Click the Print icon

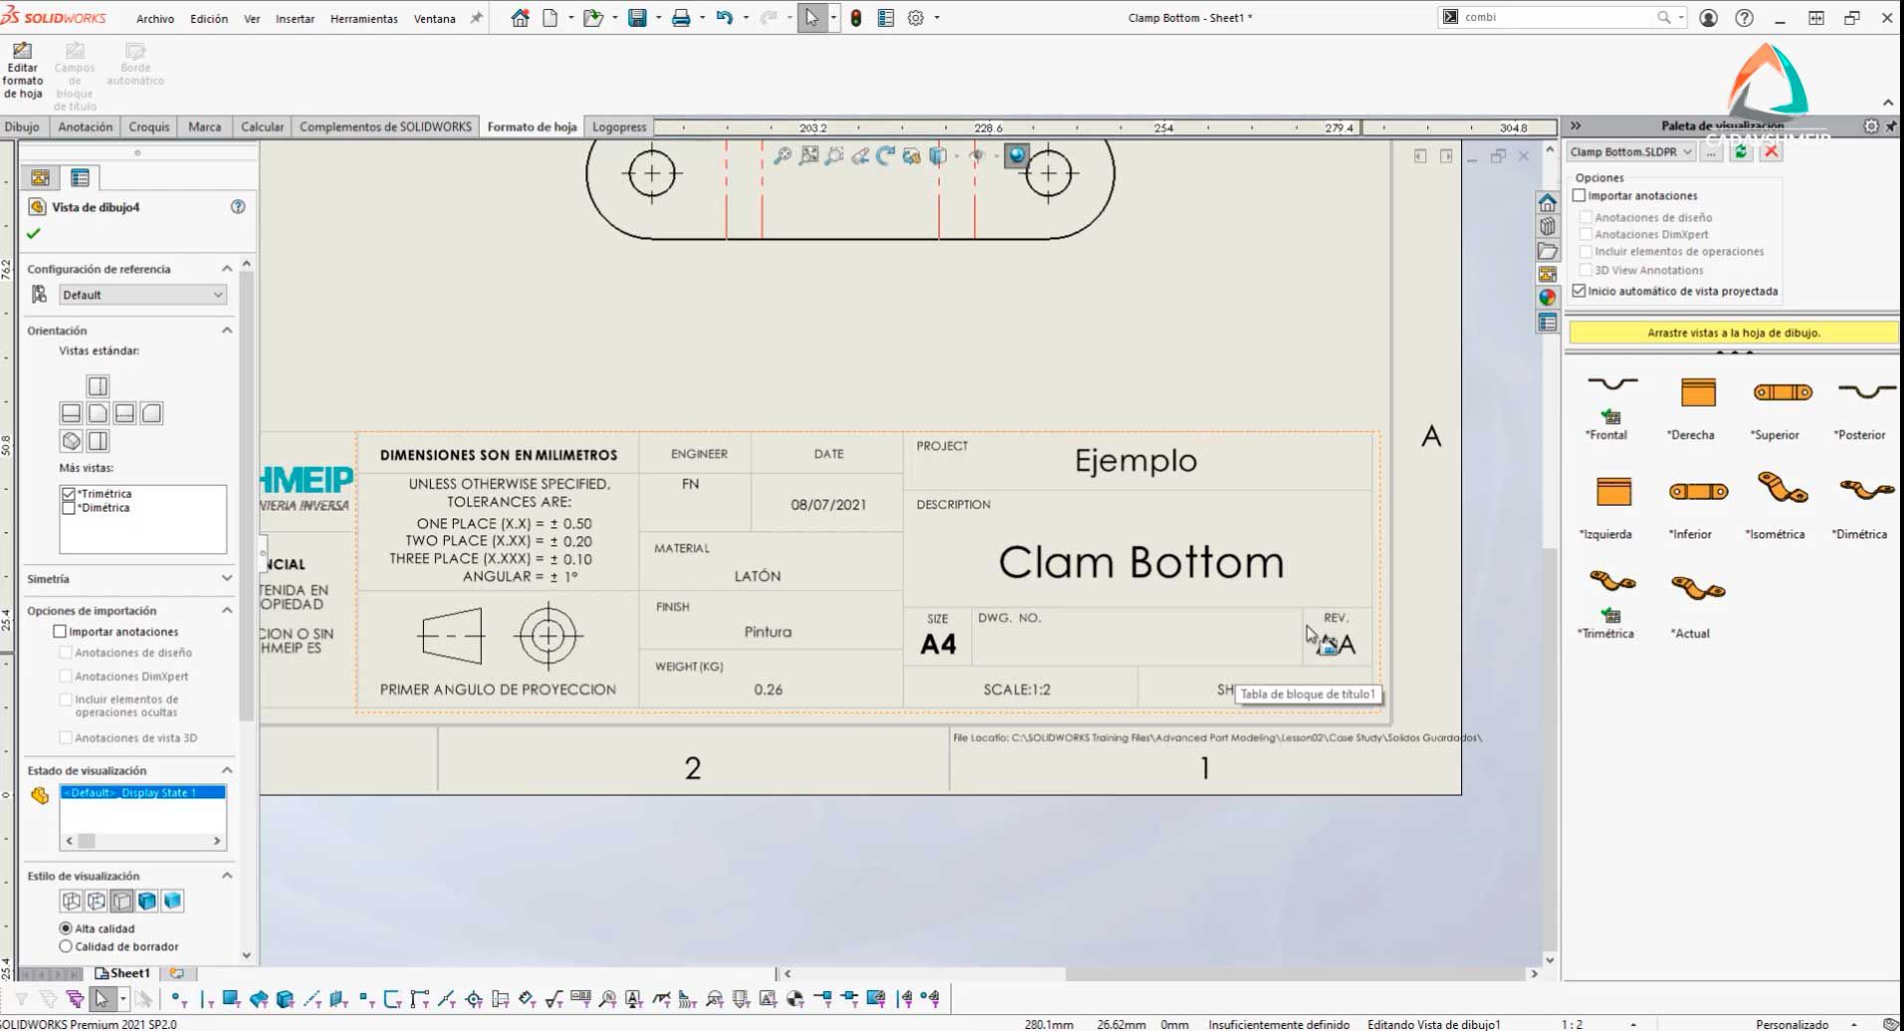pos(679,17)
